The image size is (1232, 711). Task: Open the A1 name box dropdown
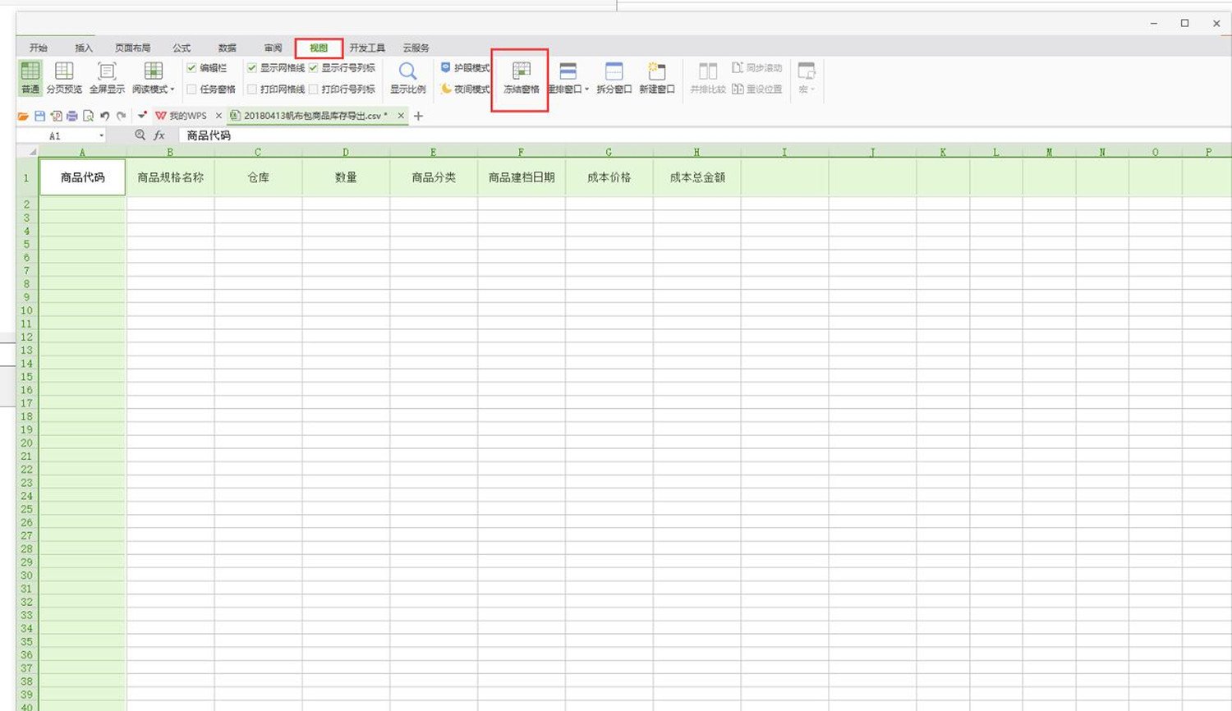tap(102, 135)
